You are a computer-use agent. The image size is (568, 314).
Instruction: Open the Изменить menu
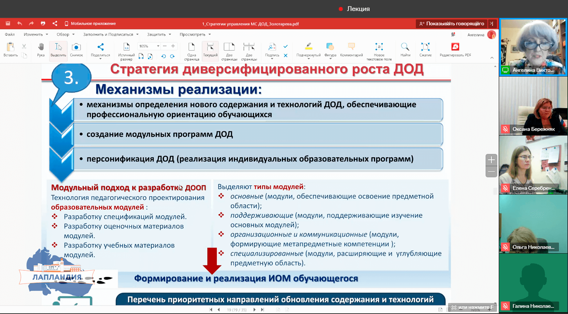coord(36,34)
